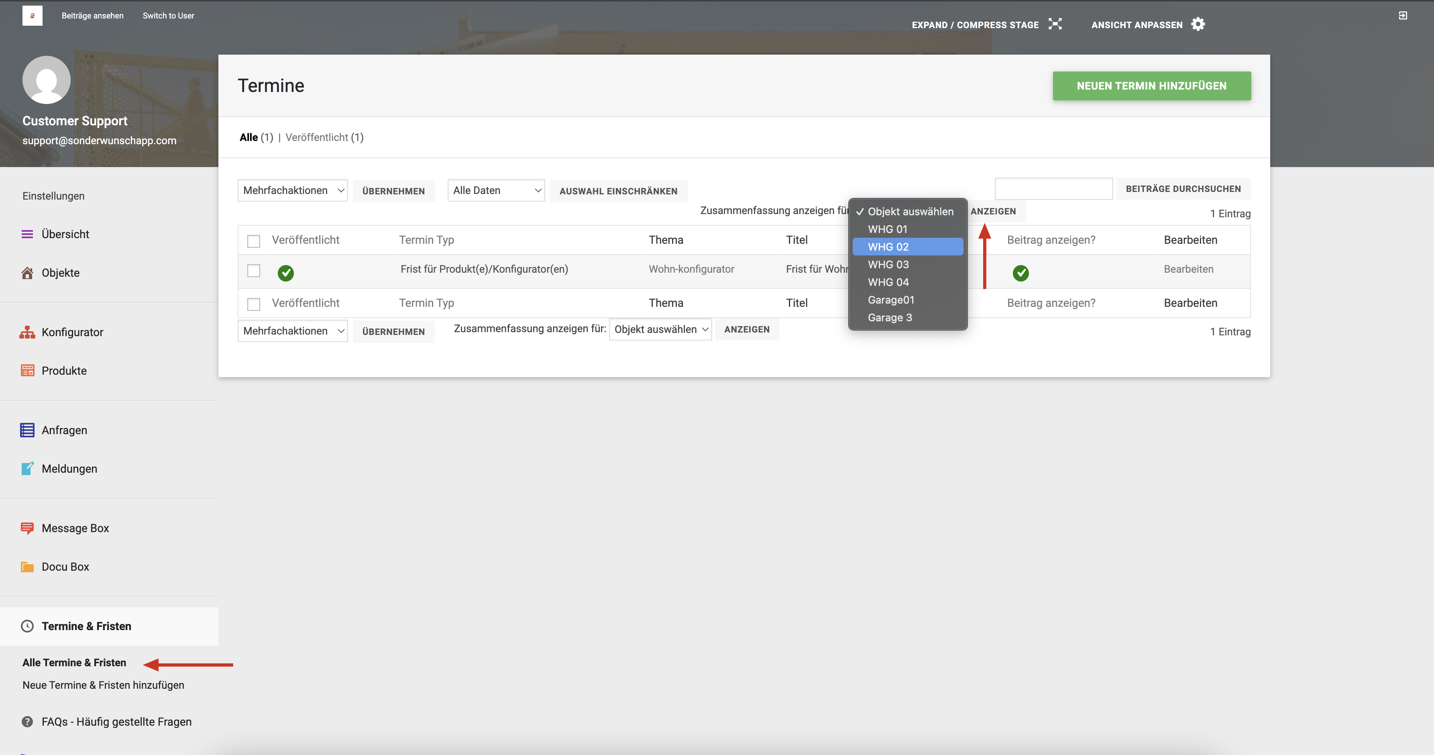Choose Garage01 in the object list

coord(891,300)
